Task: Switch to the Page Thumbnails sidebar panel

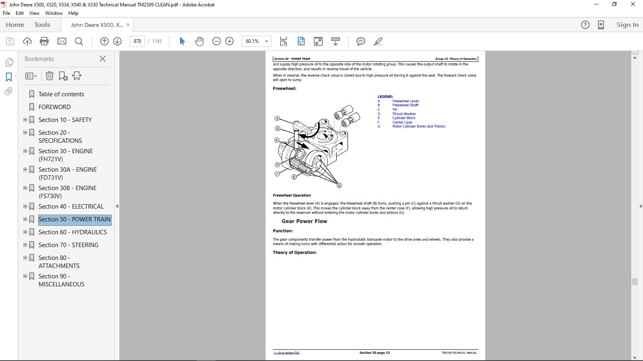Action: point(9,62)
